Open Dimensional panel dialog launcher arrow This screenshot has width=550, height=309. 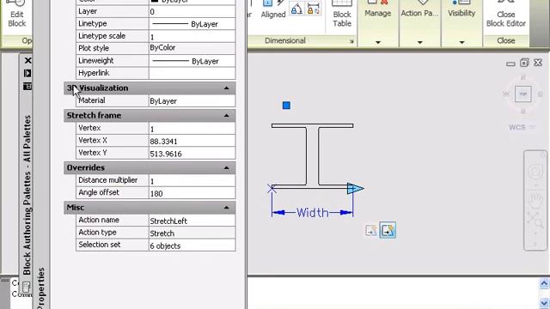[x=351, y=41]
